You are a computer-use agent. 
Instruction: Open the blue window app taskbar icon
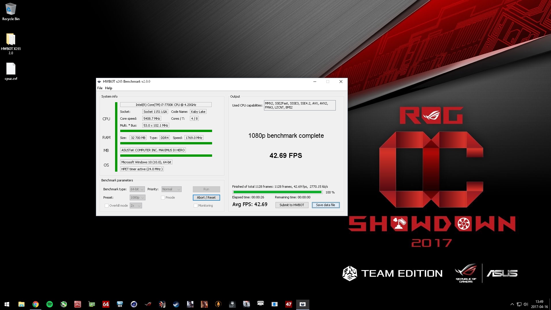(x=274, y=304)
